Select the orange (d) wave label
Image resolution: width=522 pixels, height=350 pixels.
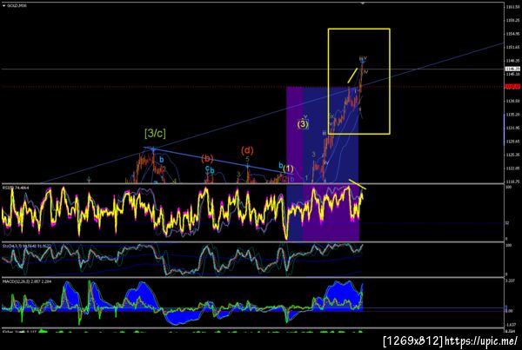coord(247,150)
